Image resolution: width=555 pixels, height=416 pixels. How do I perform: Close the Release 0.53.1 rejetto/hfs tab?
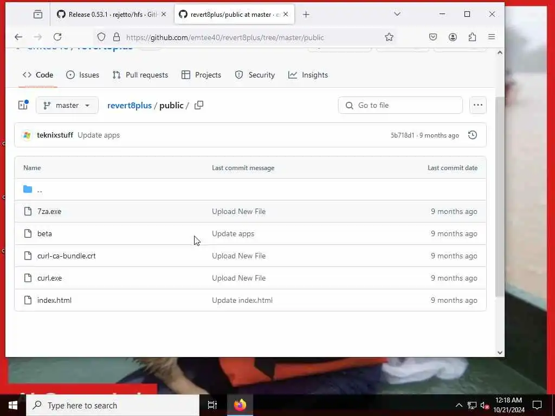[164, 15]
